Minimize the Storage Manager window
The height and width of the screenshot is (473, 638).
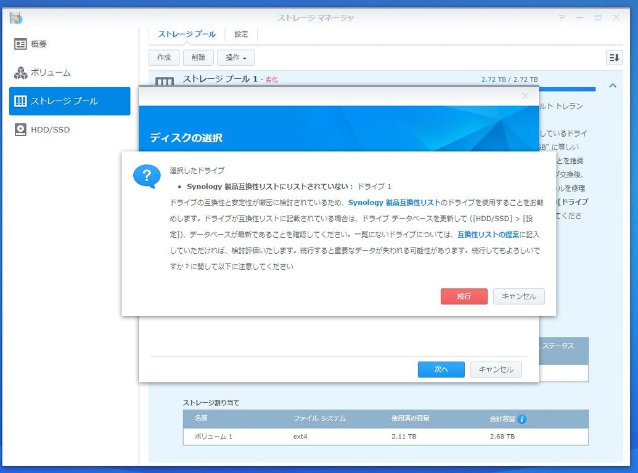pos(579,17)
